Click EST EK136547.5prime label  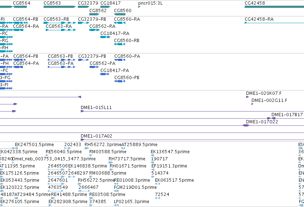170,152
